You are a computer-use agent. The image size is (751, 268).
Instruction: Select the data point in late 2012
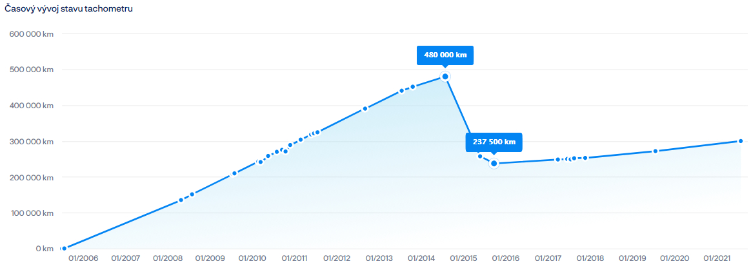365,108
